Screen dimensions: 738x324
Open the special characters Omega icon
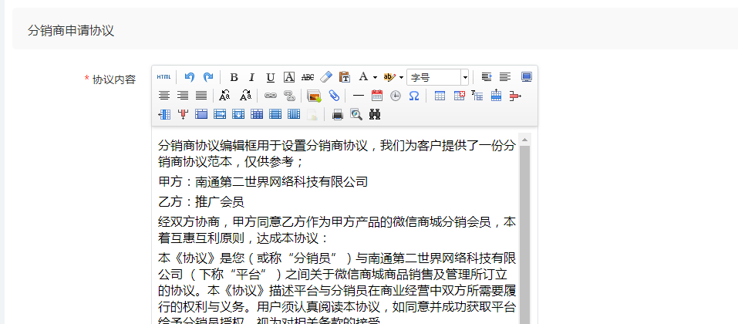click(414, 96)
